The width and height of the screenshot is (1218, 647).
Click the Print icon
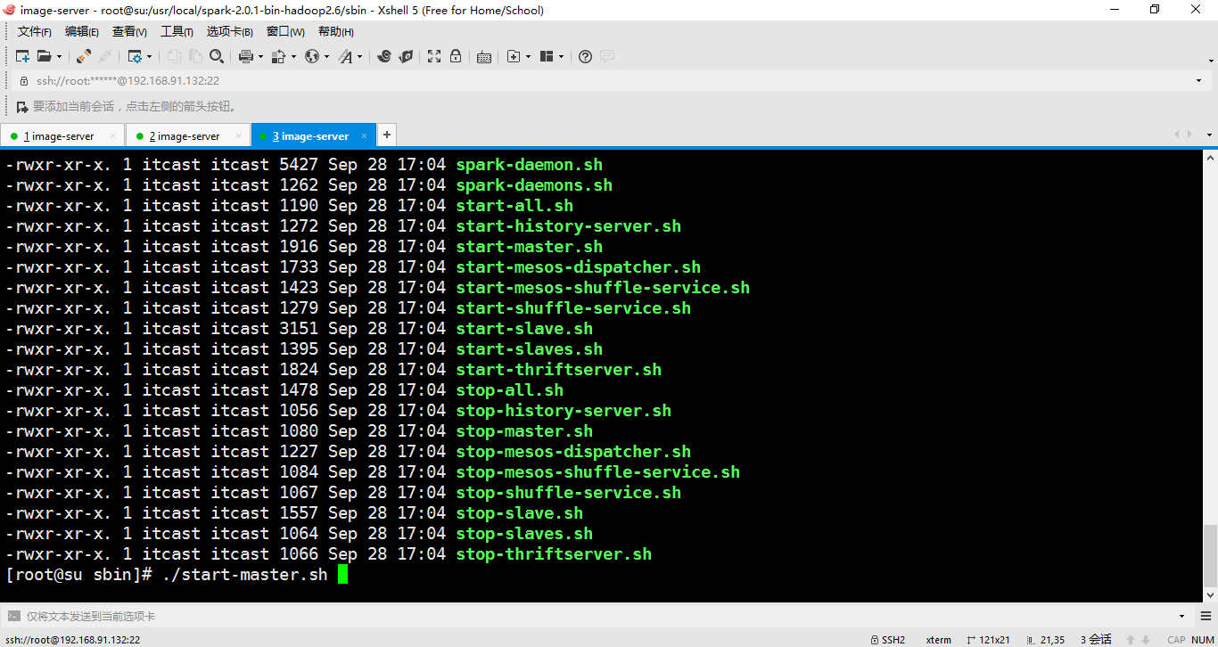point(246,56)
